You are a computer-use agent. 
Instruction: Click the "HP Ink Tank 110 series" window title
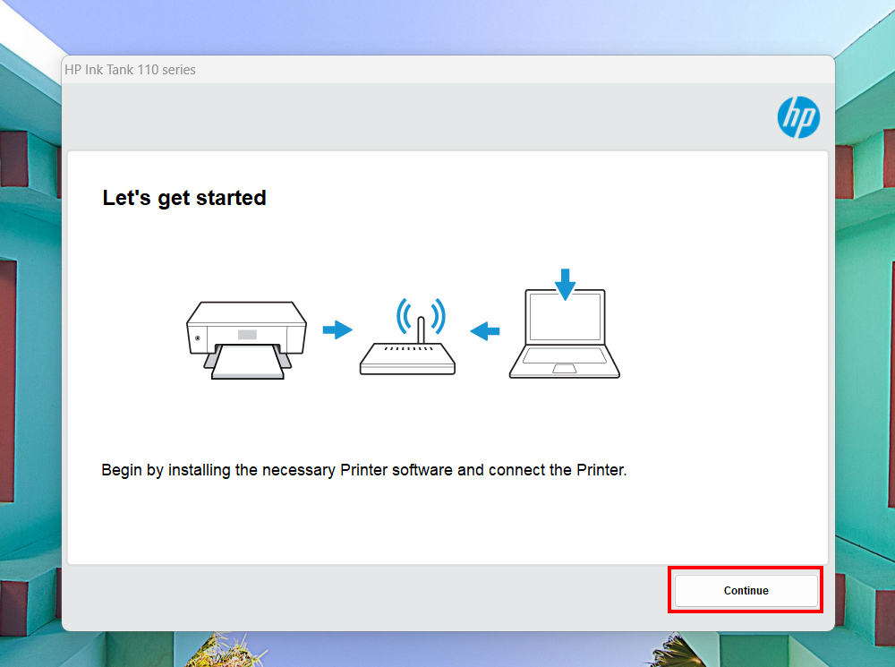pyautogui.click(x=130, y=70)
